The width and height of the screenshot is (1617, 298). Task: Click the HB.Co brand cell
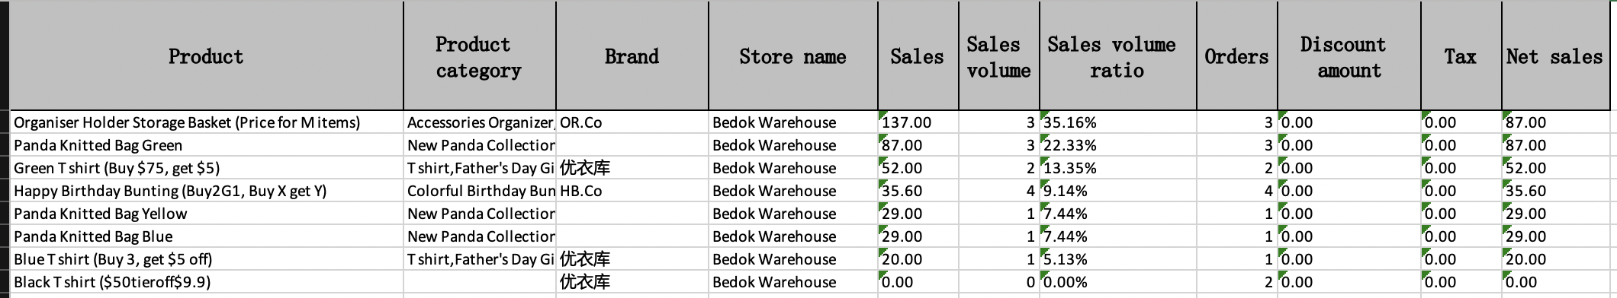(x=632, y=191)
